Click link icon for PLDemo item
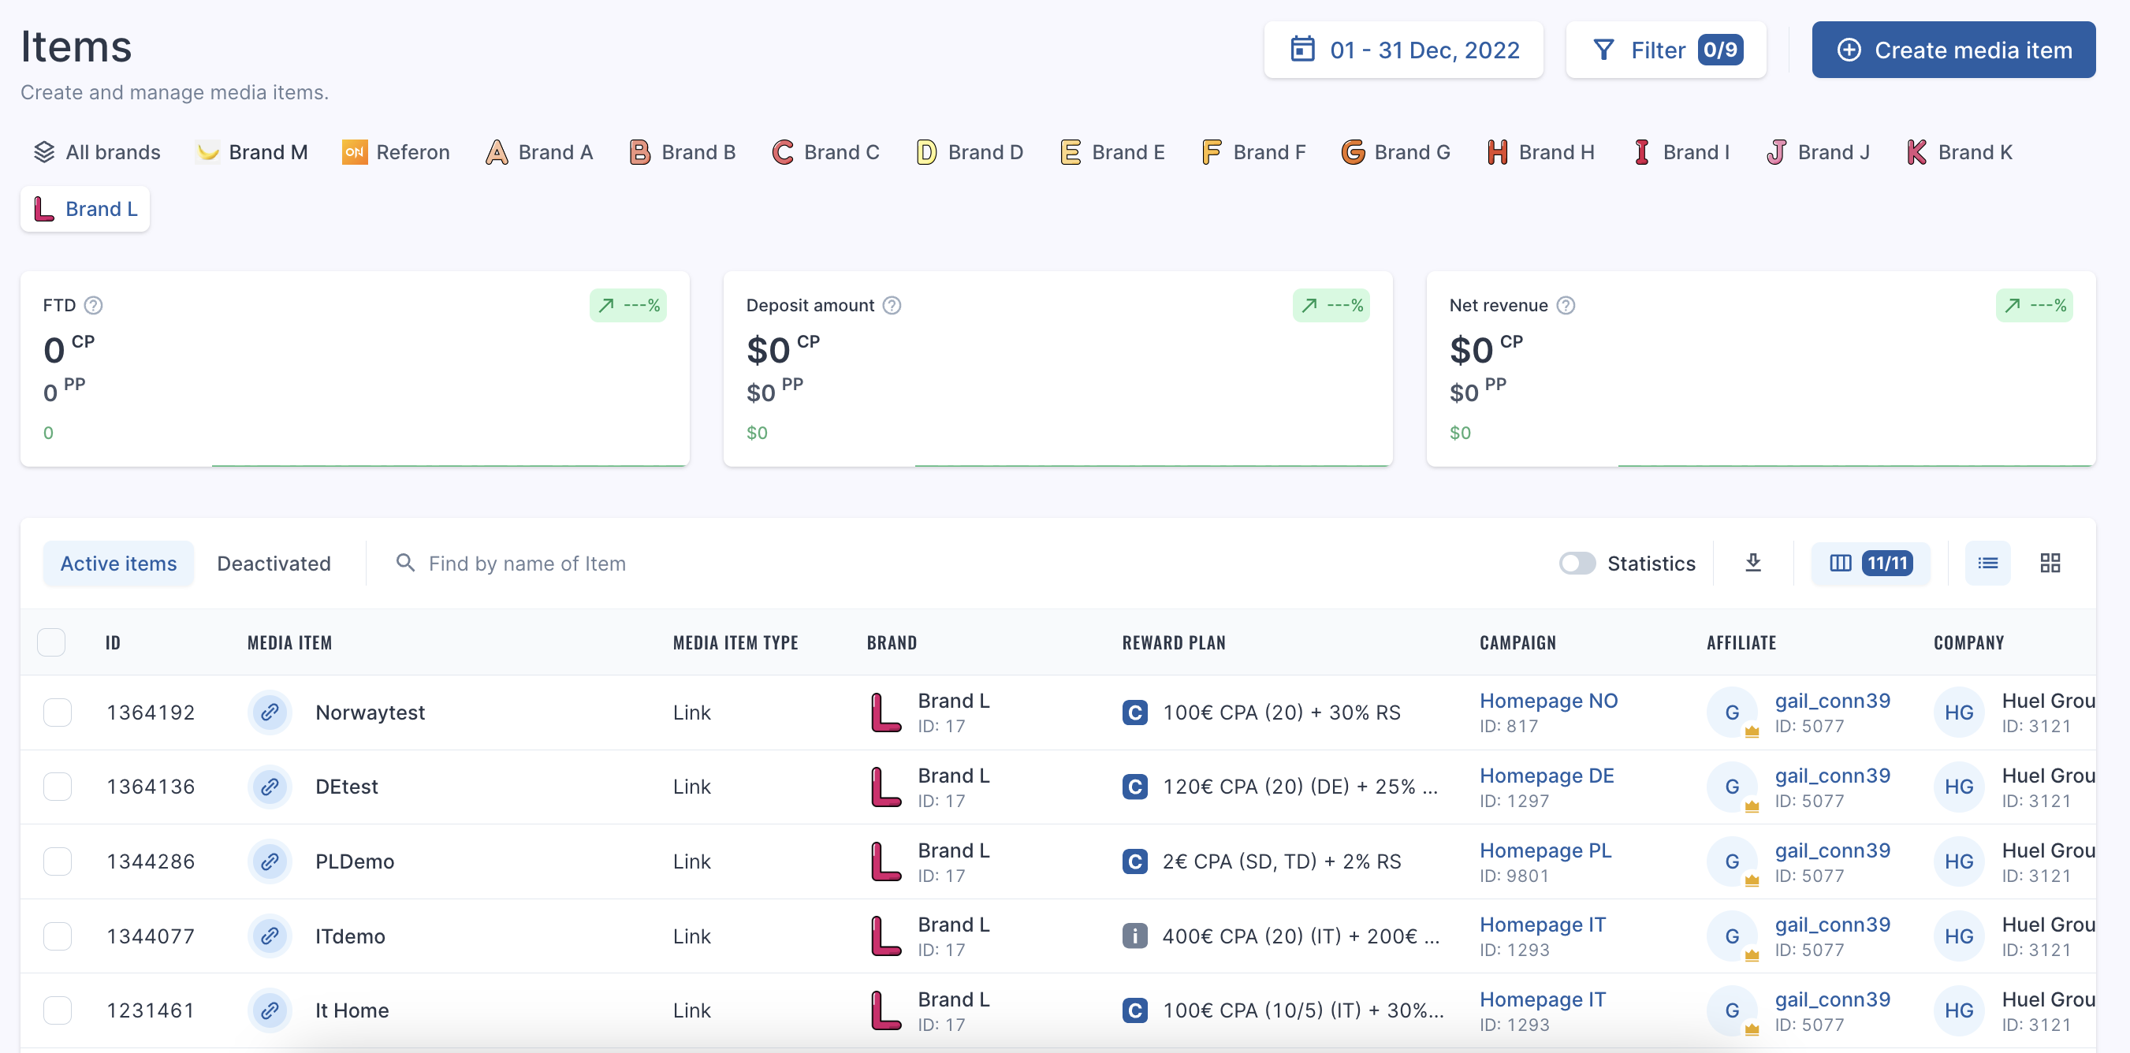Image resolution: width=2130 pixels, height=1053 pixels. [x=270, y=861]
